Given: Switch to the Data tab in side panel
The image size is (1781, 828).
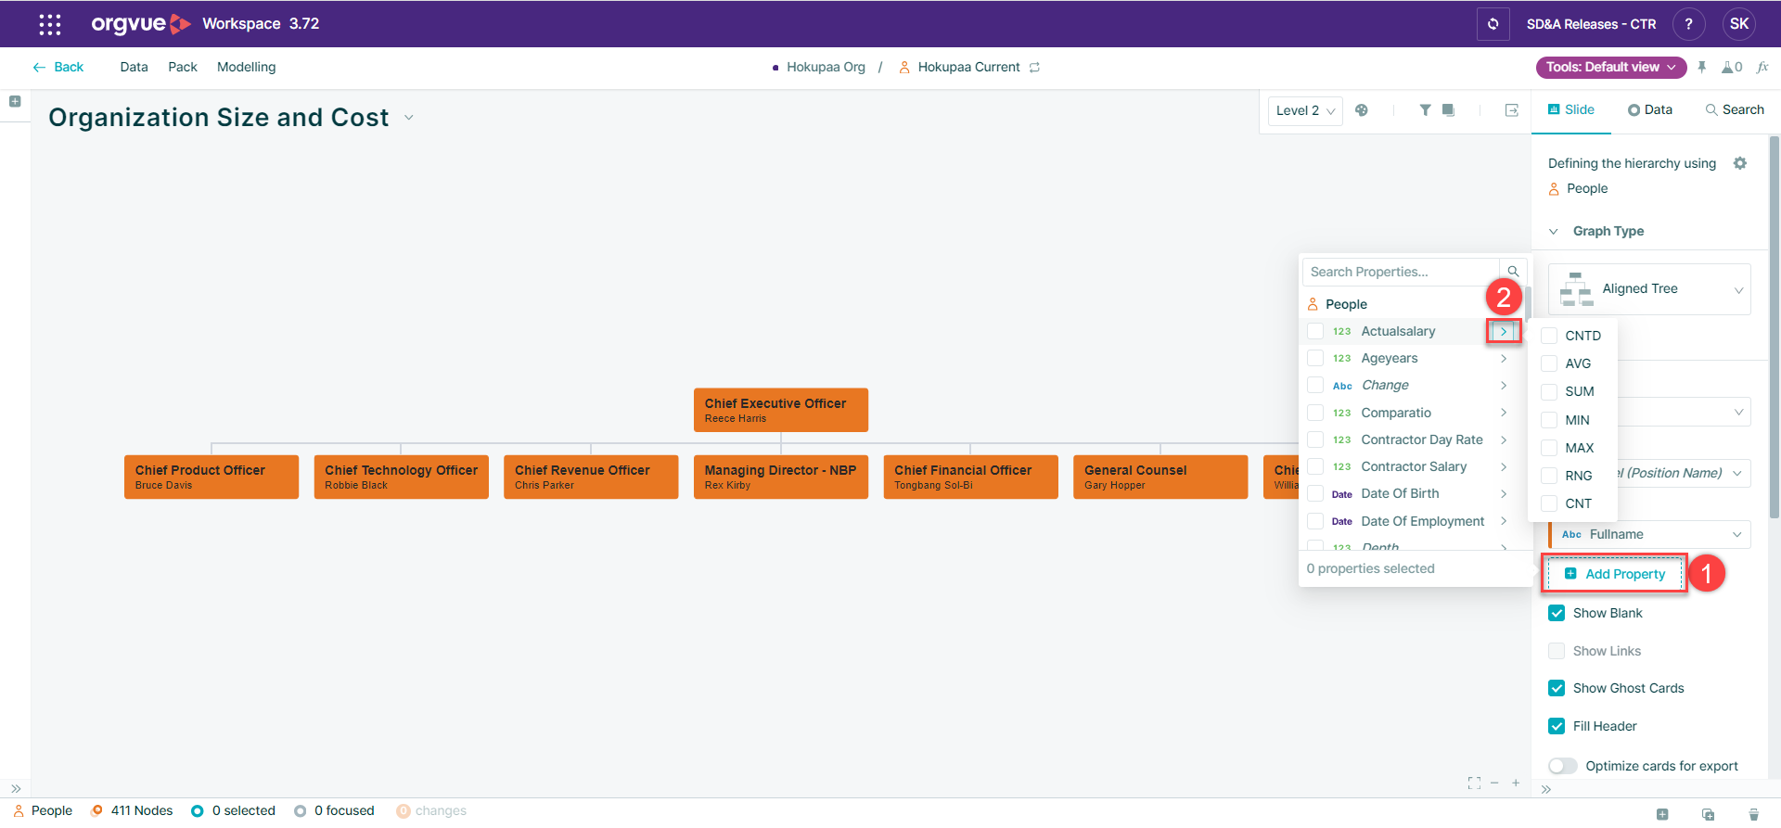Looking at the screenshot, I should 1650,109.
